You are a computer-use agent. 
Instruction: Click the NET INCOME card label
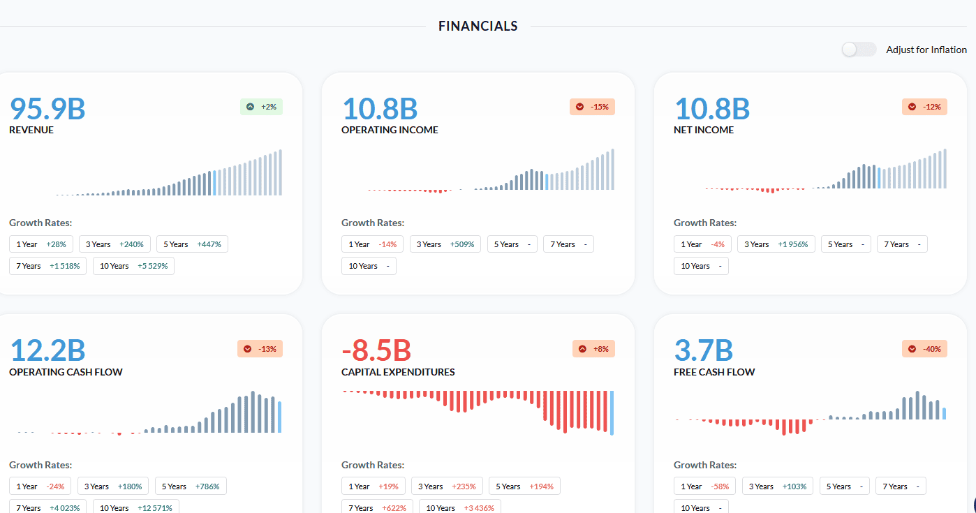[704, 130]
